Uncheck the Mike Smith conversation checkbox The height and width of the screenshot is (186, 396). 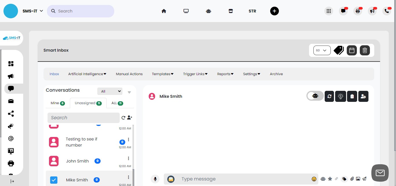54,180
